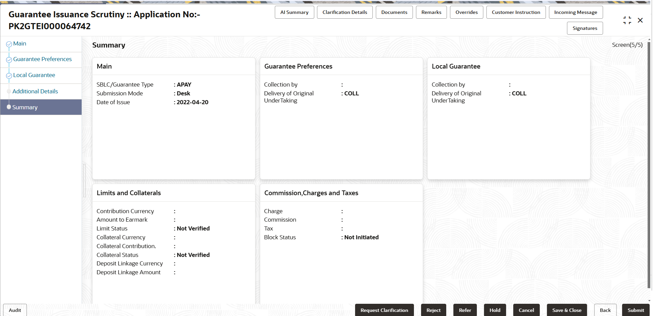Click the left pane splitter handle

pos(84,181)
